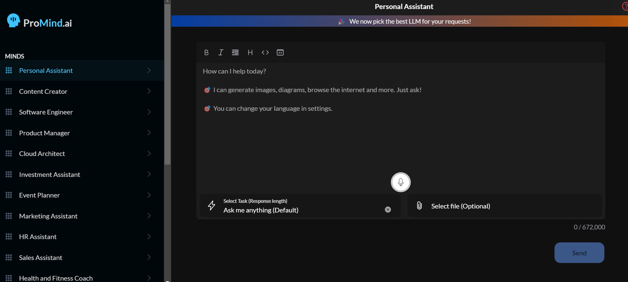The height and width of the screenshot is (282, 628).
Task: Select Marketing Assistant in the sidebar
Action: pyautogui.click(x=48, y=216)
